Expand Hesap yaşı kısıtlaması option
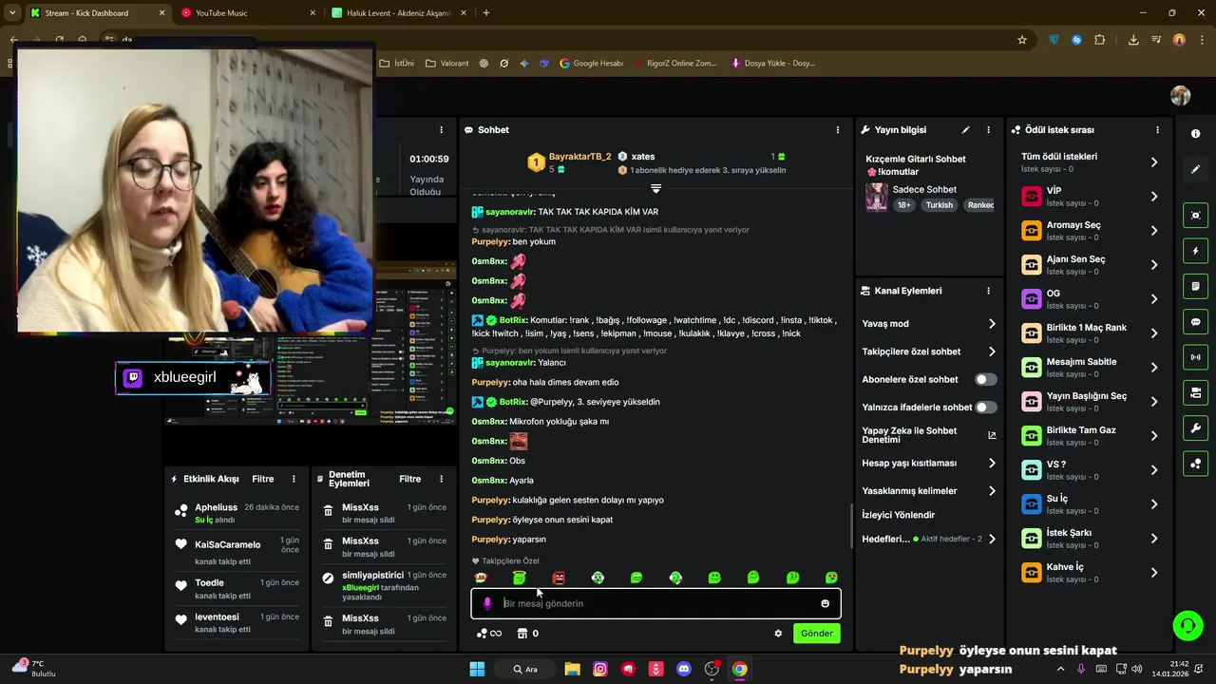Image resolution: width=1216 pixels, height=684 pixels. [x=927, y=463]
